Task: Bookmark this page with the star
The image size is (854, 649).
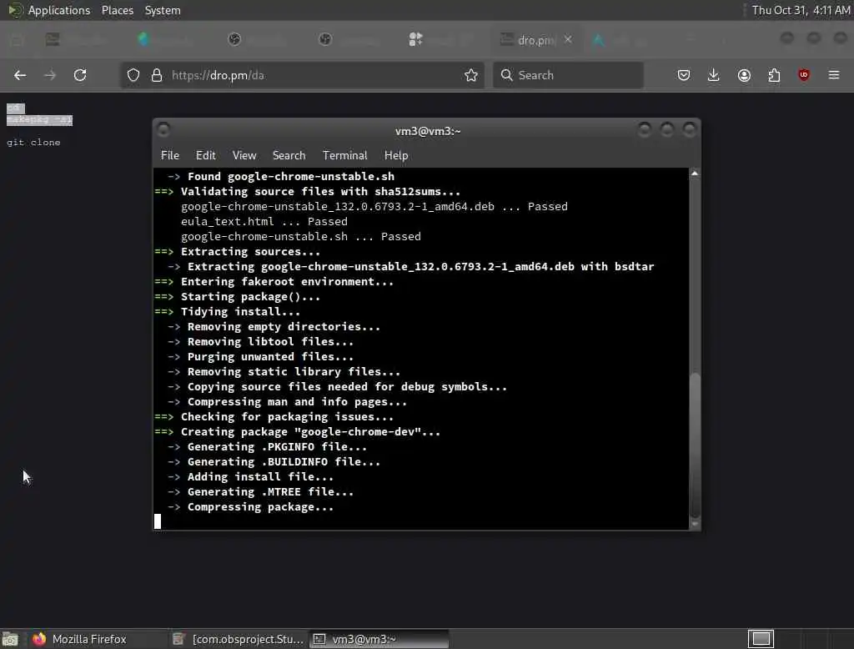Action: click(x=471, y=75)
